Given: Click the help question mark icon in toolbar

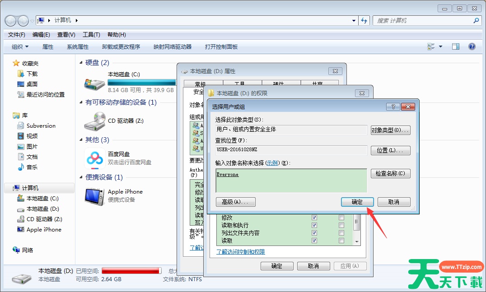Looking at the screenshot, I should (472, 46).
